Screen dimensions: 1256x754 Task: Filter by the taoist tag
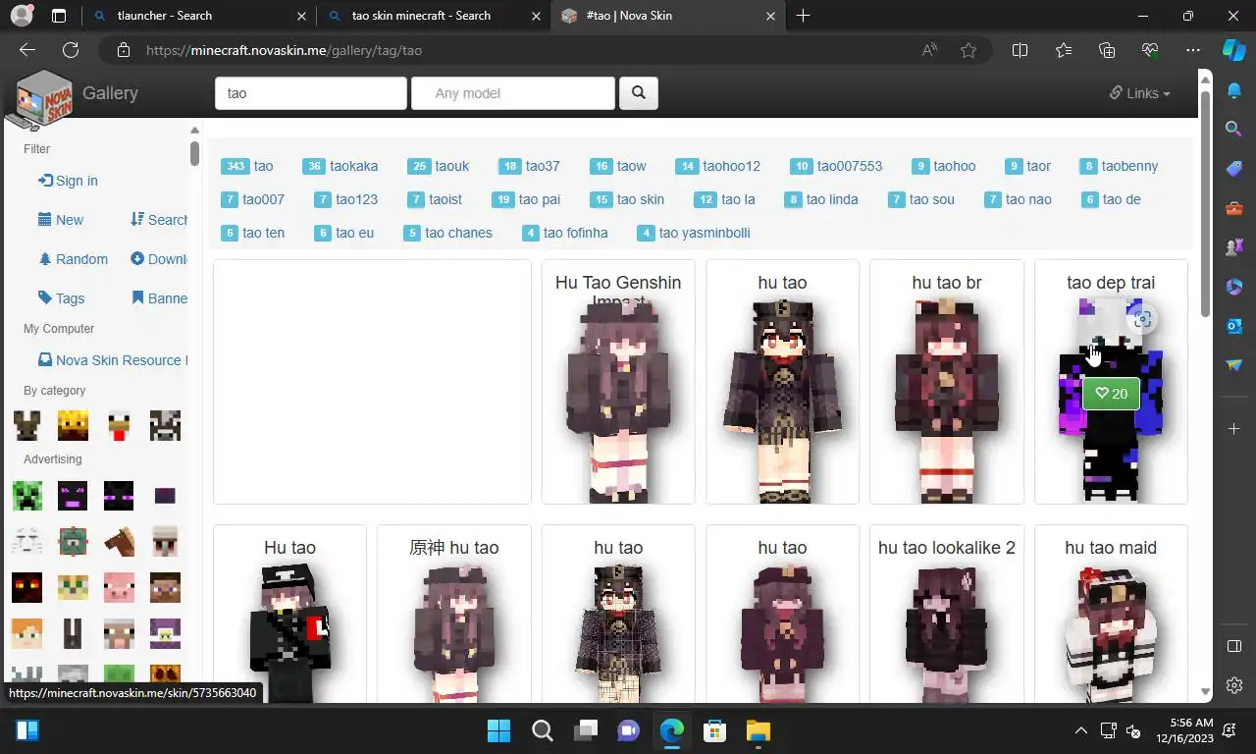click(x=433, y=199)
